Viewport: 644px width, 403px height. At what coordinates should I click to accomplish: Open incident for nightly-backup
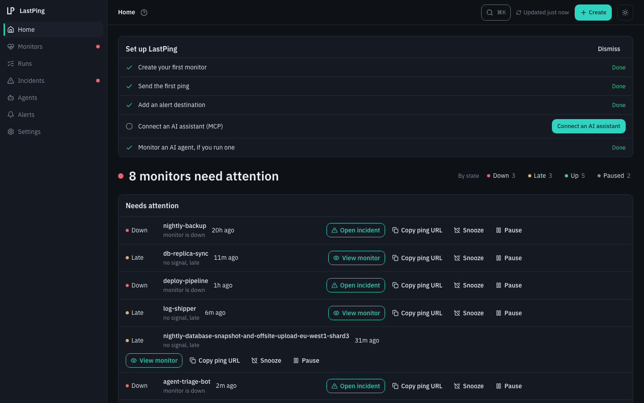(x=356, y=230)
